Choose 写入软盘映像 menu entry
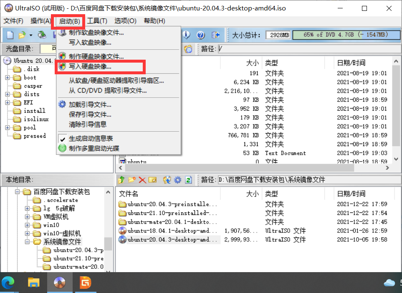 (x=119, y=42)
